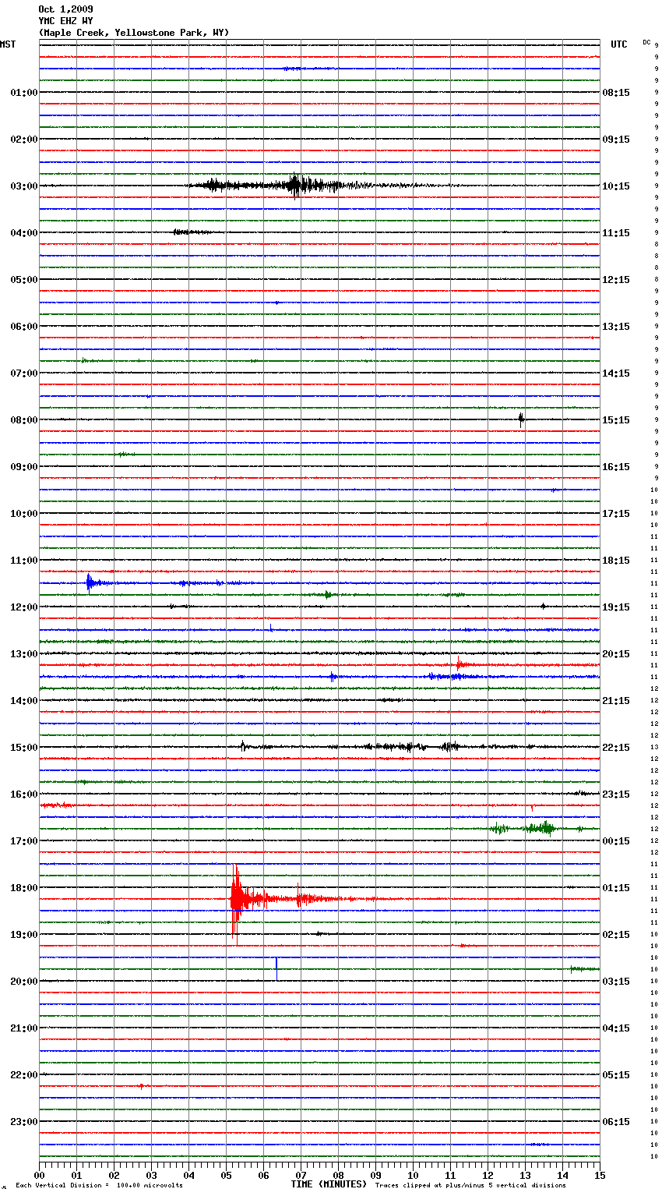
Task: Click the tall blue spike above the 20:00 trace
Action: pos(276,968)
